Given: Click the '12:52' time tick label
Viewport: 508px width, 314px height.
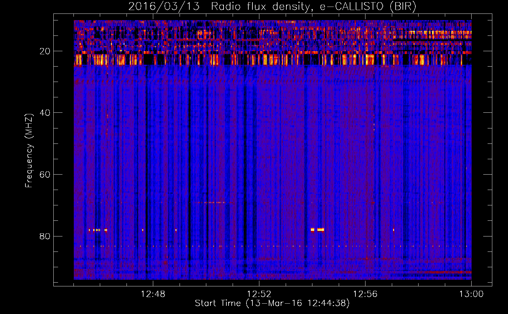Looking at the screenshot, I should (x=259, y=294).
